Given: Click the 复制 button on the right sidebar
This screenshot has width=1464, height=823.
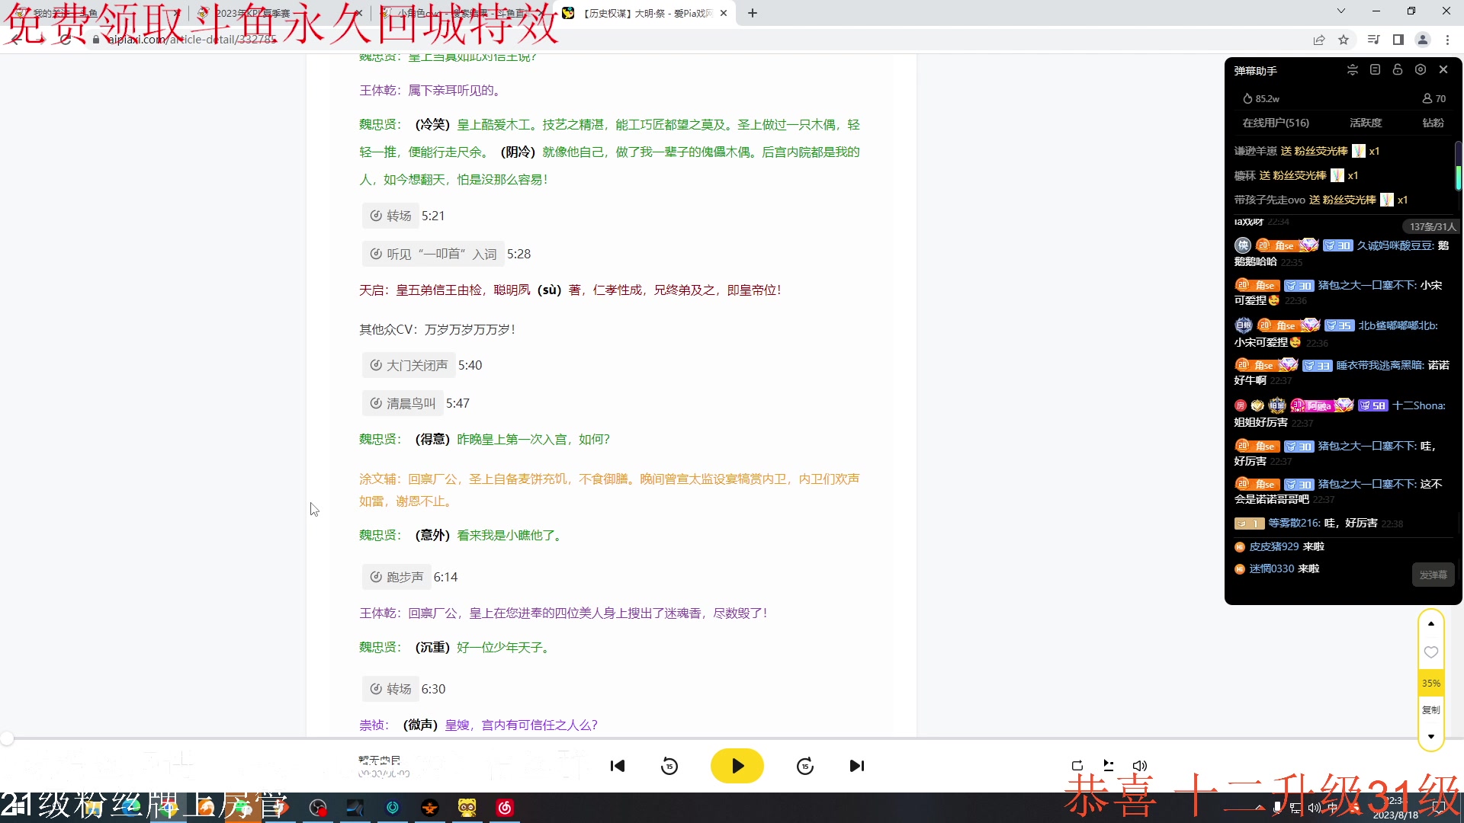Looking at the screenshot, I should click(1431, 709).
